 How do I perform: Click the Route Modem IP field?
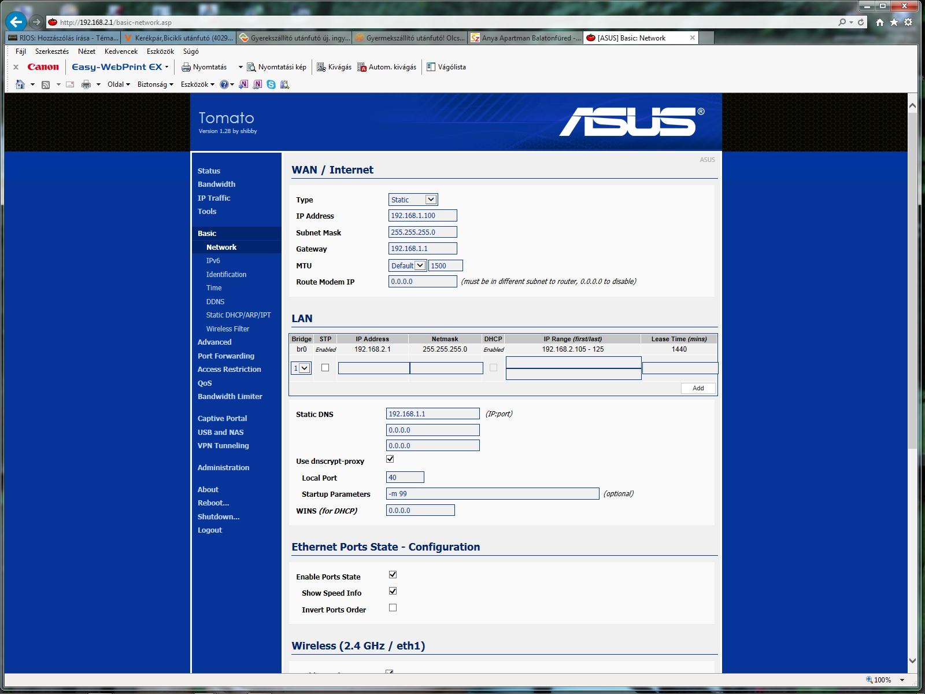coord(423,282)
